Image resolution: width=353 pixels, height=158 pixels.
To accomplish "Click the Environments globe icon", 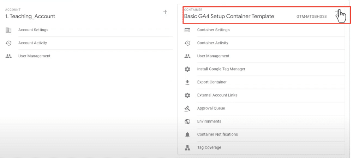I will (x=187, y=121).
